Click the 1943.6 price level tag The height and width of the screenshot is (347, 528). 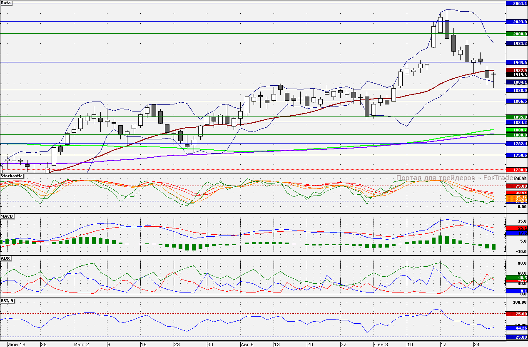(x=517, y=62)
